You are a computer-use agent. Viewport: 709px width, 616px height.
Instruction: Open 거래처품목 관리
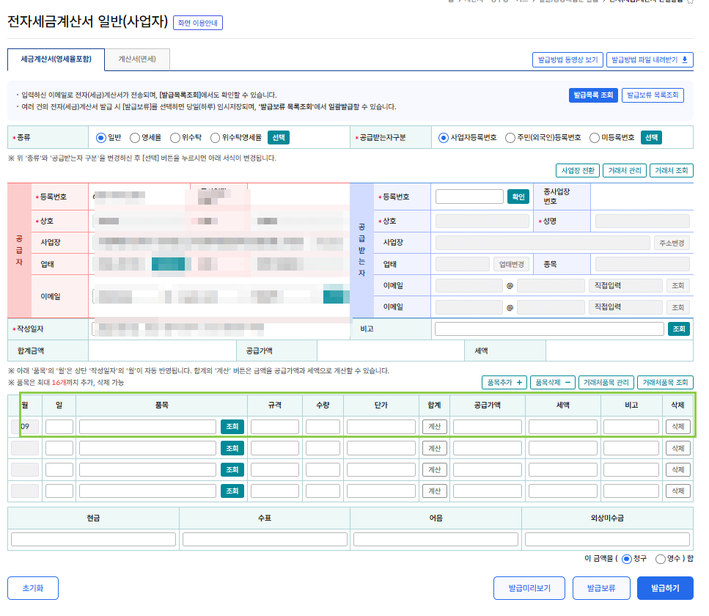point(606,383)
